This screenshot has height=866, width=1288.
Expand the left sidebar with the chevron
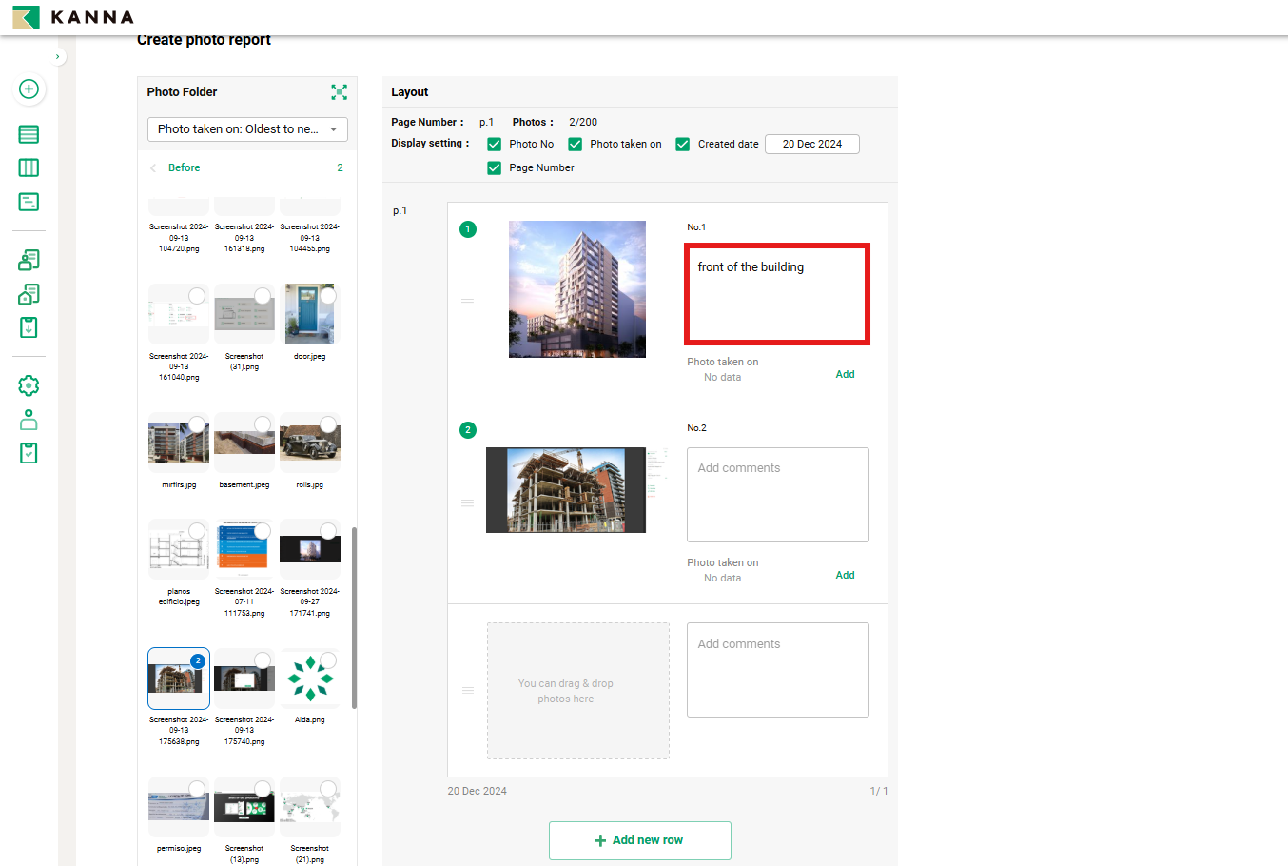point(58,57)
